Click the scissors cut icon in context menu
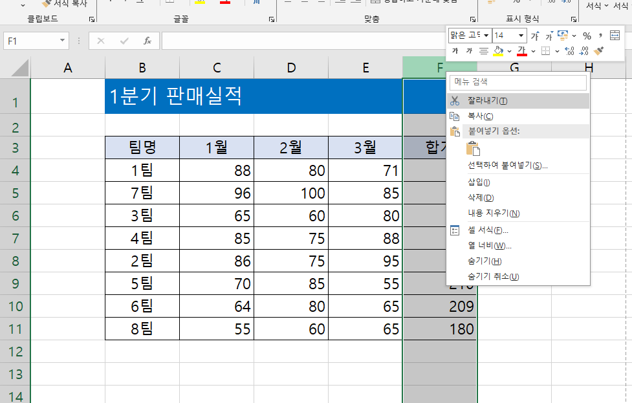Viewport: 632px width, 403px height. (455, 101)
